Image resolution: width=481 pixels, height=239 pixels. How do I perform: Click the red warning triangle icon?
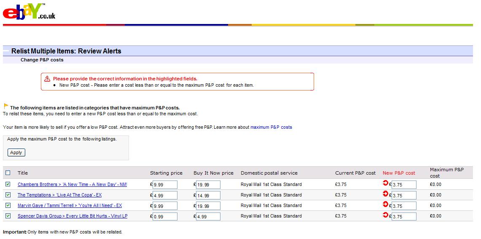pos(47,79)
